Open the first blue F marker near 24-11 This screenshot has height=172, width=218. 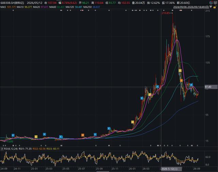pyautogui.click(x=13, y=135)
